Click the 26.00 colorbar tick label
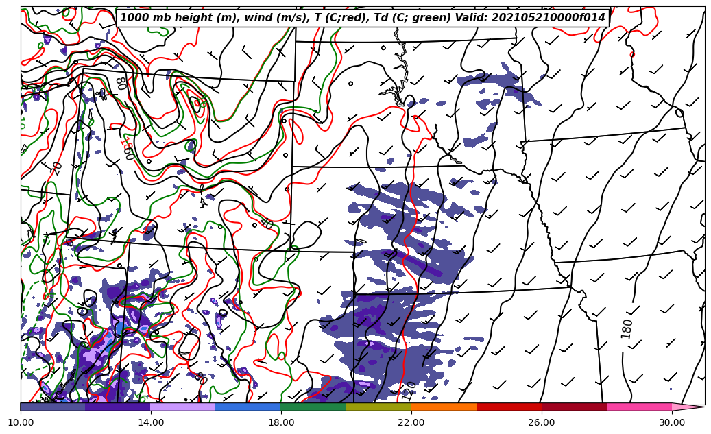 [542, 422]
